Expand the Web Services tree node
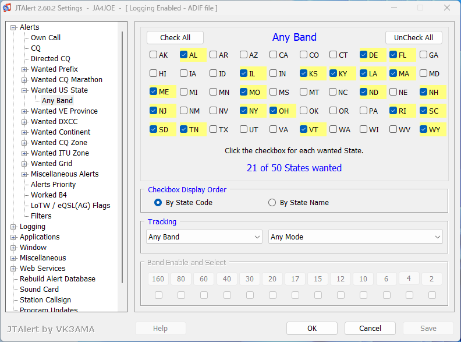The width and height of the screenshot is (461, 342). click(13, 269)
